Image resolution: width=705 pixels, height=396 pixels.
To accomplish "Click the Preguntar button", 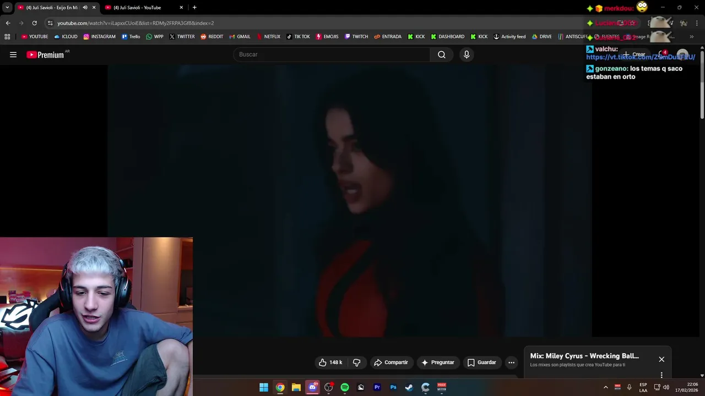I will click(x=438, y=362).
